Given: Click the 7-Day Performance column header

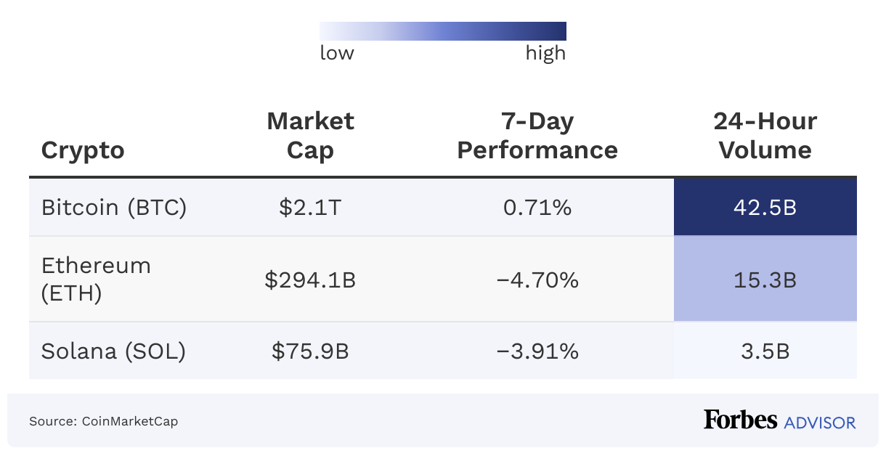Looking at the screenshot, I should 537,135.
